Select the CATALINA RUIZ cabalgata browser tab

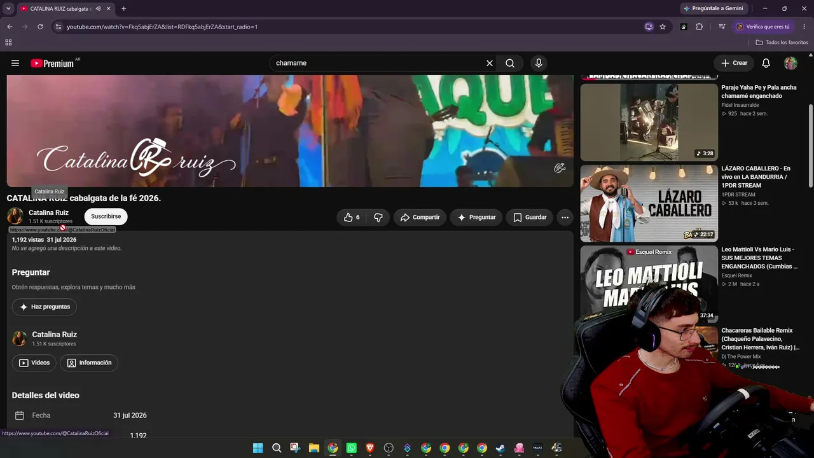60,8
